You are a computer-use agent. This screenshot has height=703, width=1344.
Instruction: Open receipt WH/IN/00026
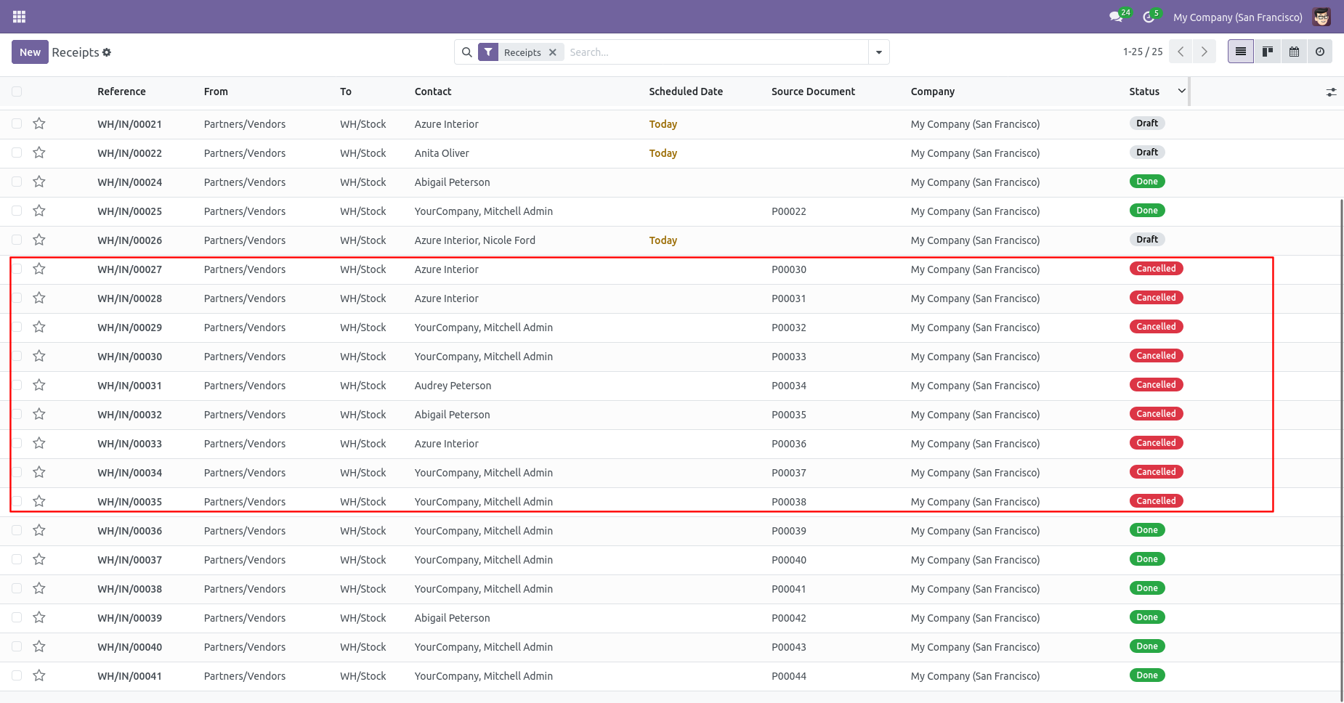pyautogui.click(x=130, y=240)
